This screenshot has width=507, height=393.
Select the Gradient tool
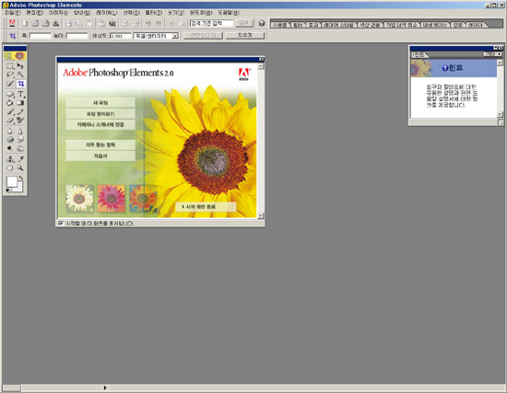pos(20,103)
